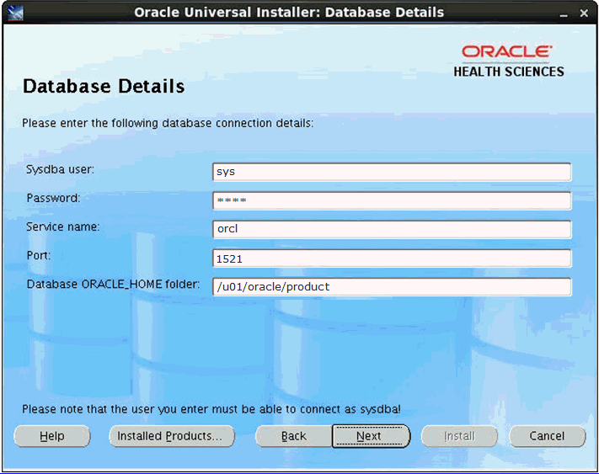Viewport: 599px width, 474px height.
Task: Click the 'Database ORACLE_HOME folder:' label
Action: [113, 285]
